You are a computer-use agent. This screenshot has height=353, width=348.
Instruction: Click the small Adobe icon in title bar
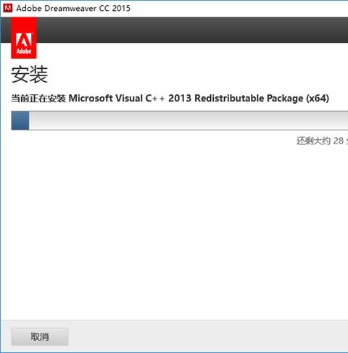point(7,8)
